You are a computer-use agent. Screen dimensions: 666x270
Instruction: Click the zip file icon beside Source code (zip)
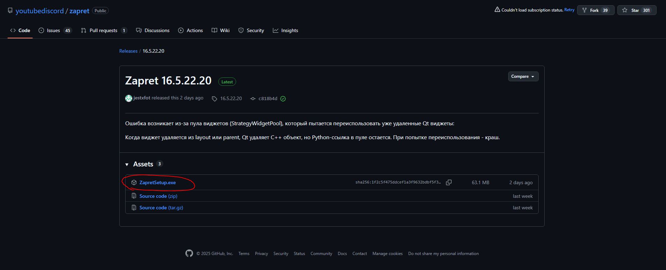pos(134,196)
